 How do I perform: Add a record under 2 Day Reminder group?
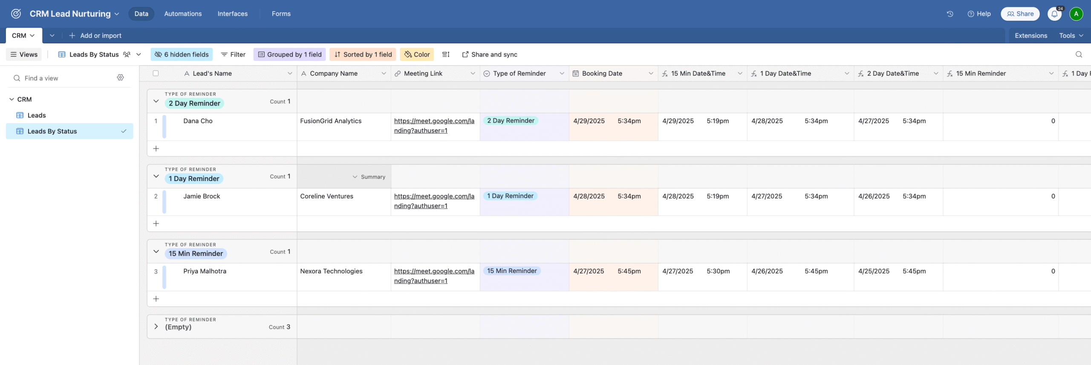click(156, 149)
